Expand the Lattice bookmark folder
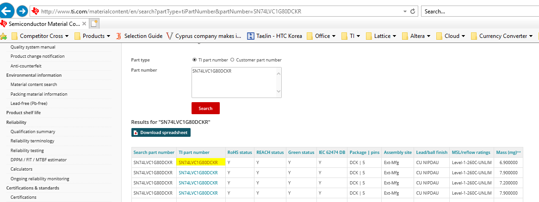 [x=381, y=36]
